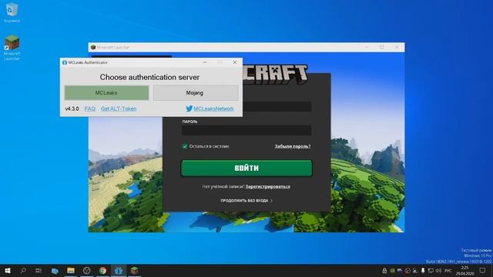The image size is (493, 277).
Task: Open the FAQ link in MCLeaks
Action: point(89,108)
